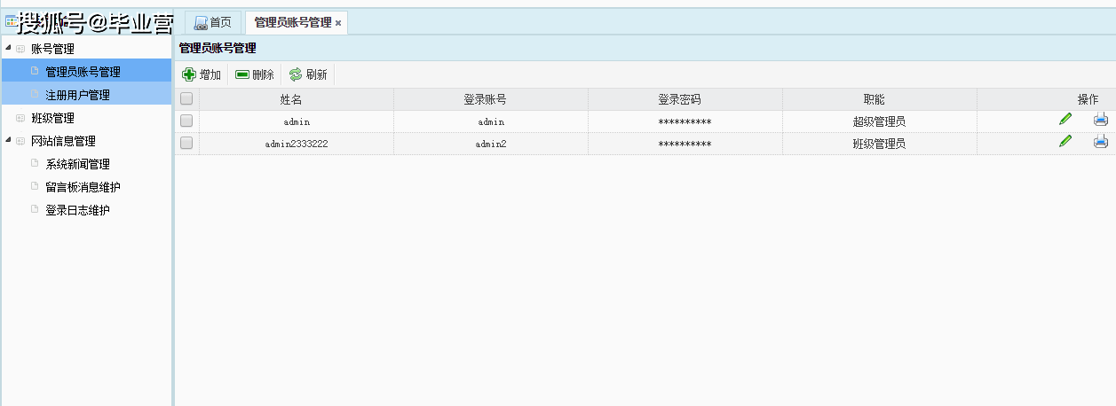Click the 姓名 column header
The width and height of the screenshot is (1116, 406).
click(297, 99)
